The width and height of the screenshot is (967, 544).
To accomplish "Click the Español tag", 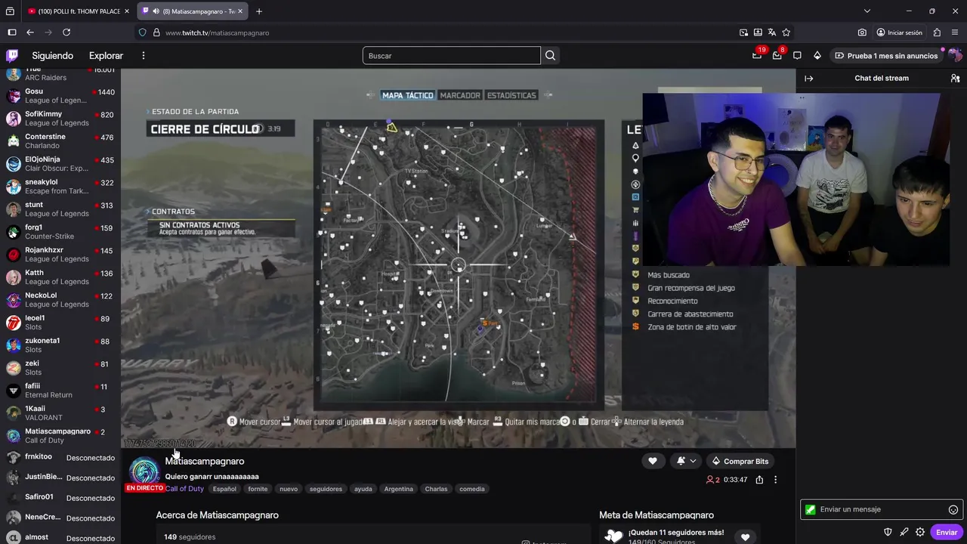I will click(224, 489).
